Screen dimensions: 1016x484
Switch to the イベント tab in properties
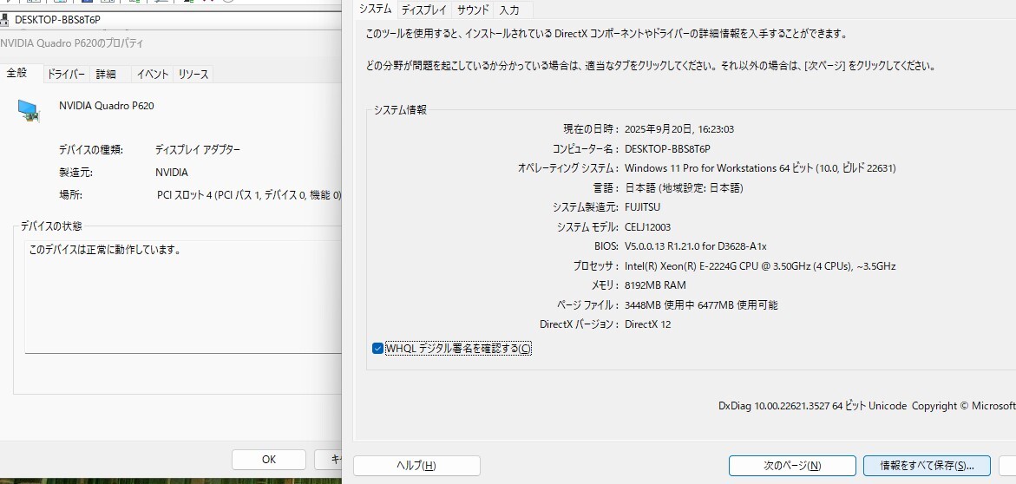tap(153, 75)
